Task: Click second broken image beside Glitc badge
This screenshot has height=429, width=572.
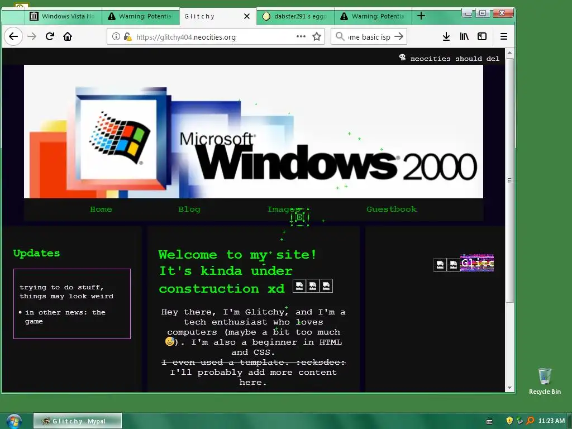Action: 453,265
